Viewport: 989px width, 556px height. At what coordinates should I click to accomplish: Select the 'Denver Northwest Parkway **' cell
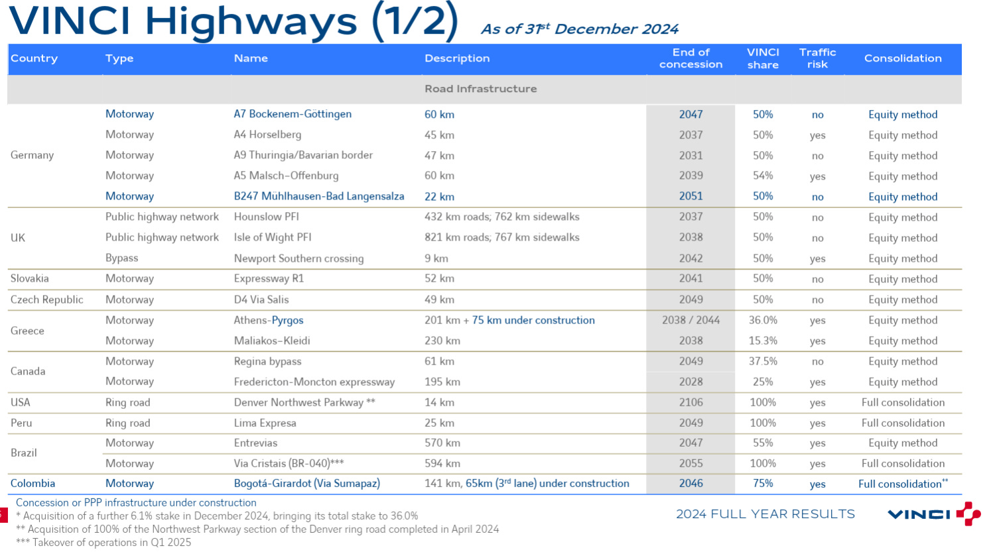pyautogui.click(x=304, y=402)
